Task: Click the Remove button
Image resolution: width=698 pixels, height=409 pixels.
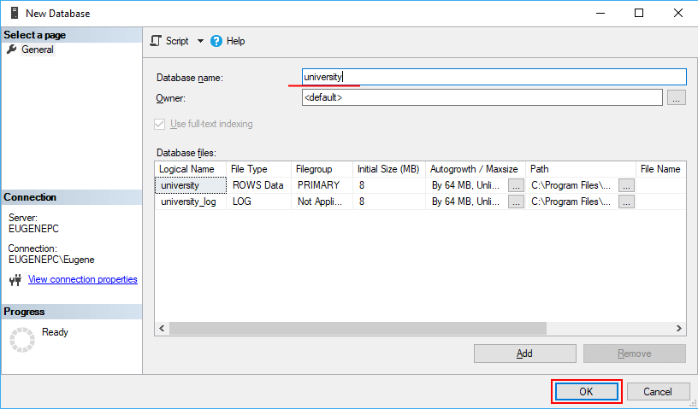Action: (635, 353)
